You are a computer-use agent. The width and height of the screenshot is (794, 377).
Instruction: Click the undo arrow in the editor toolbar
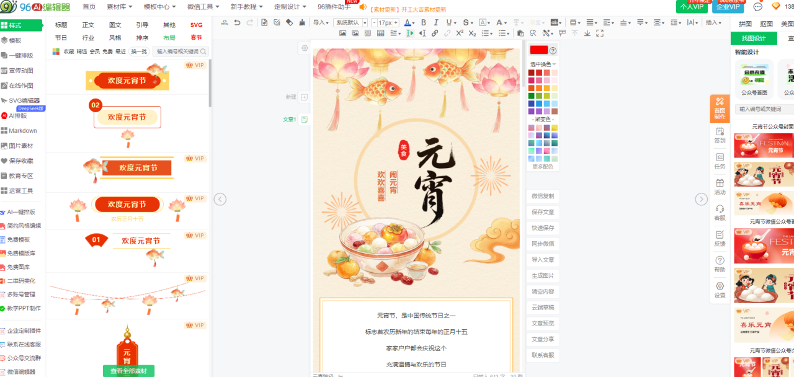[237, 23]
